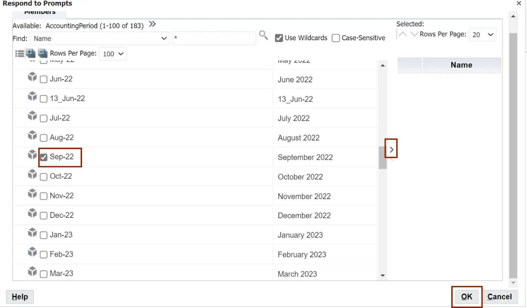Image resolution: width=527 pixels, height=308 pixels.
Task: Click the search magnifier icon
Action: [263, 35]
